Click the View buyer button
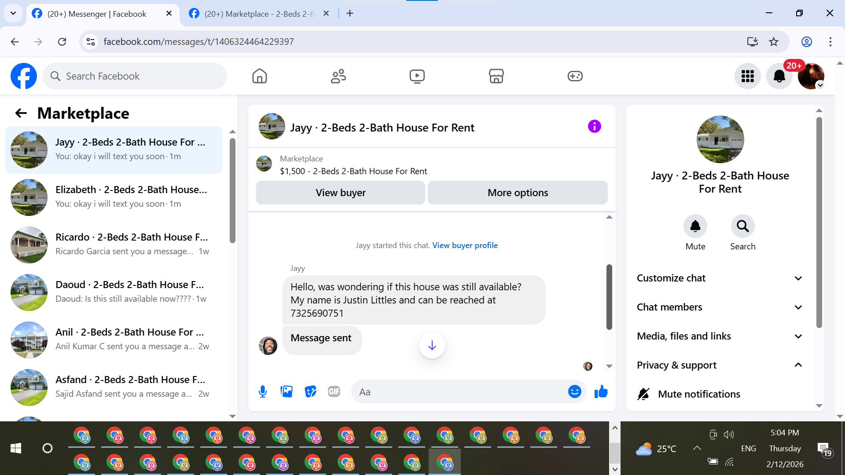The image size is (845, 475). pyautogui.click(x=341, y=193)
